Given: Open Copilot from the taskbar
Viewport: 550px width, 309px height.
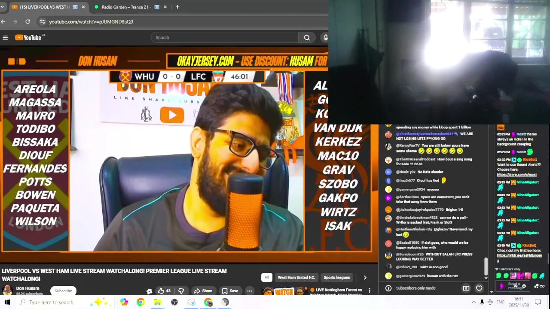Looking at the screenshot, I should pos(124,302).
